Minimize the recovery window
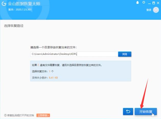161x119 pixels. 149,3
